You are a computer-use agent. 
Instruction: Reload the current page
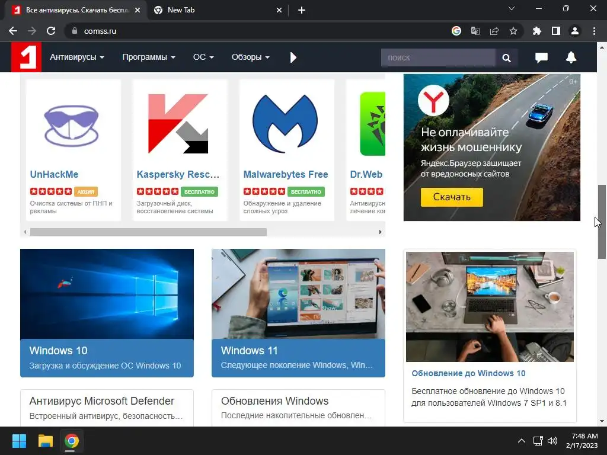tap(51, 31)
